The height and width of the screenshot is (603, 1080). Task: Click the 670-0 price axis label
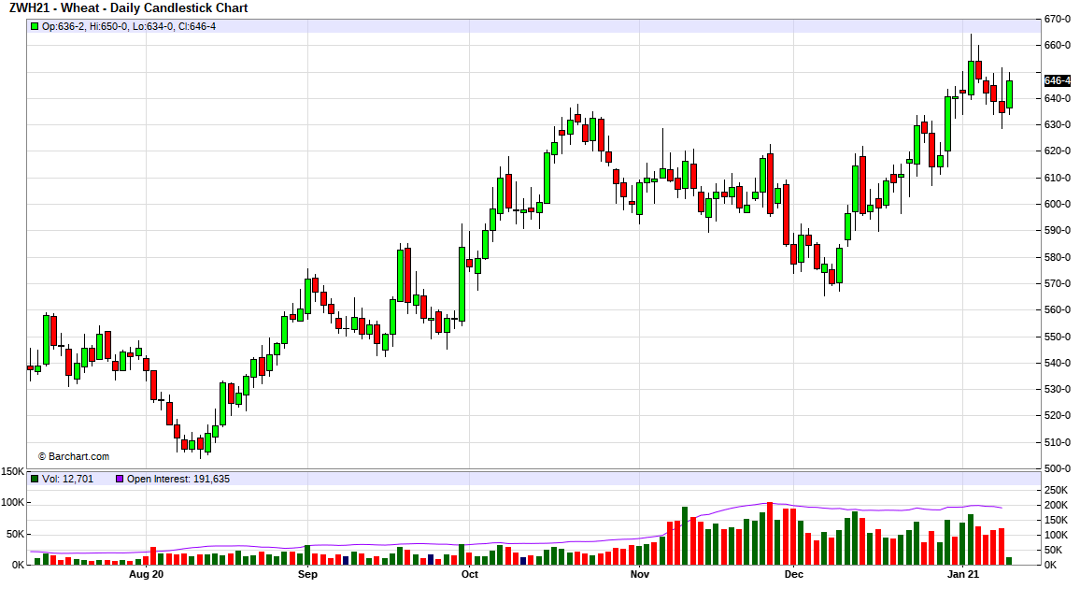coord(1058,20)
